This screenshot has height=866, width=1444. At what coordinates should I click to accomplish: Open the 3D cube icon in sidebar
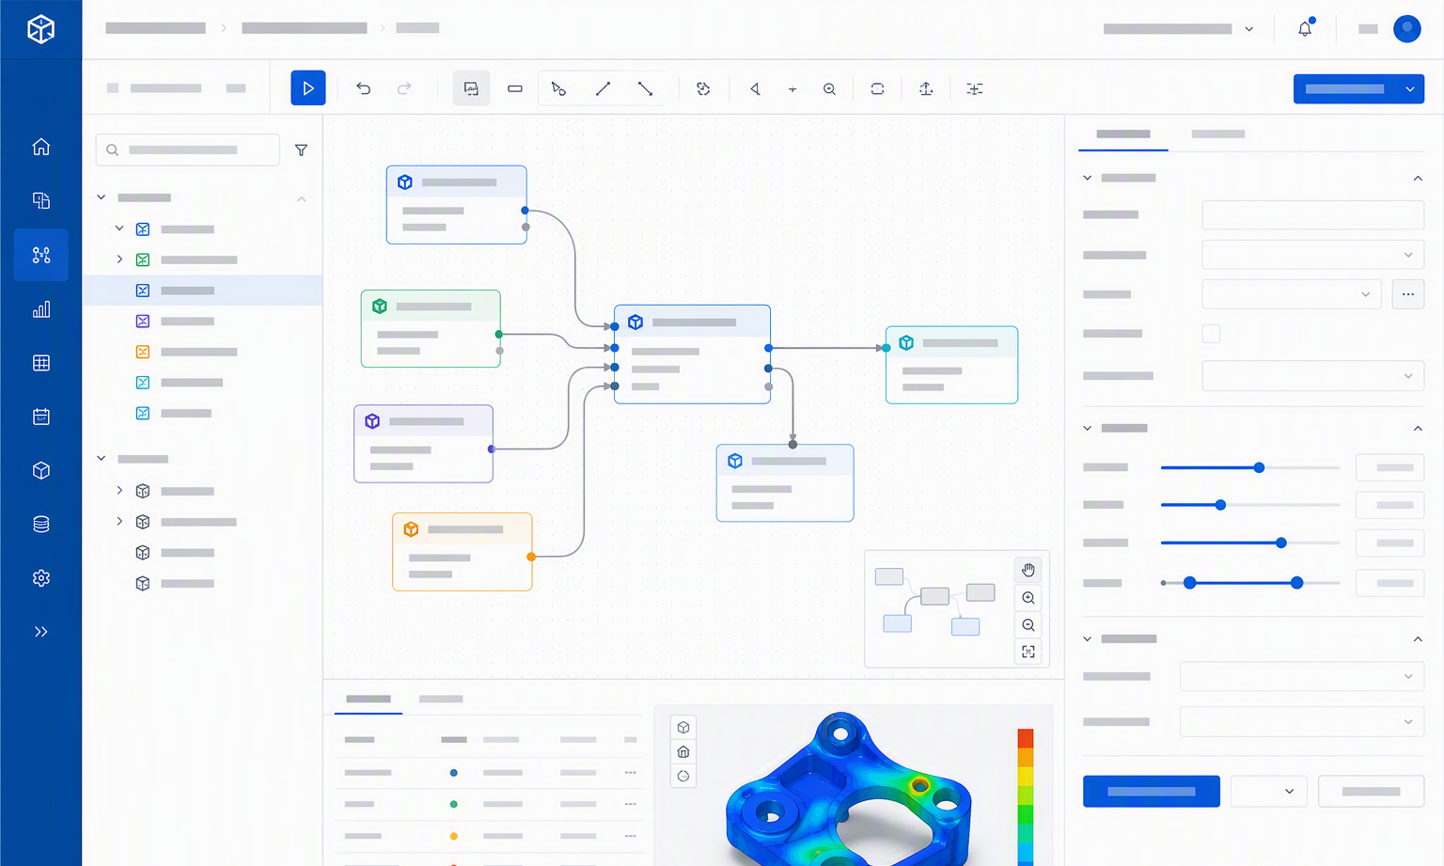[41, 470]
